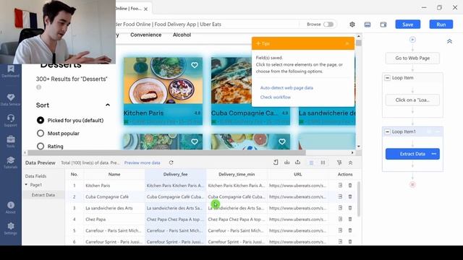Viewport: 463px width, 260px height.
Task: Open Settings in the sidebar
Action: coord(11,229)
